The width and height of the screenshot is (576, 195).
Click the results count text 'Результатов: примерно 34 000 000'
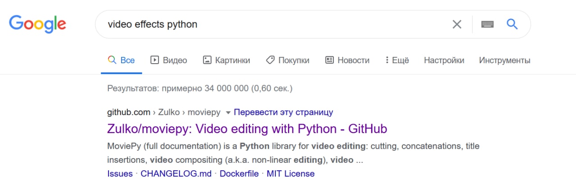click(x=178, y=88)
